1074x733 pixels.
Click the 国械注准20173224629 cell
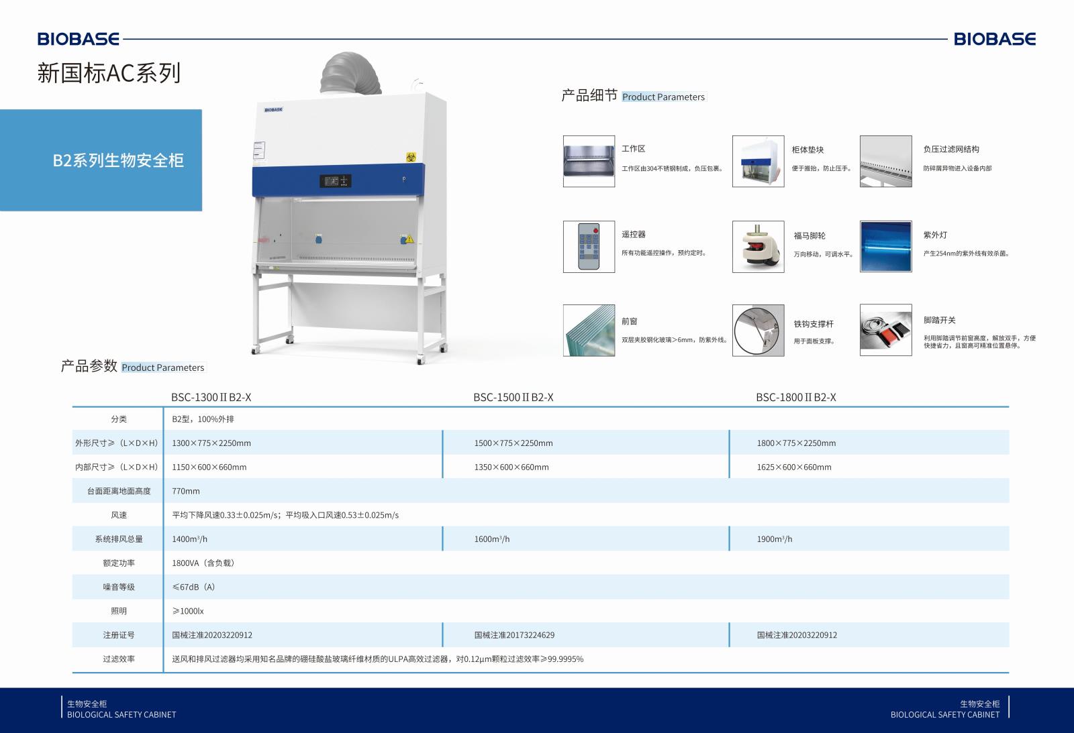pyautogui.click(x=514, y=635)
